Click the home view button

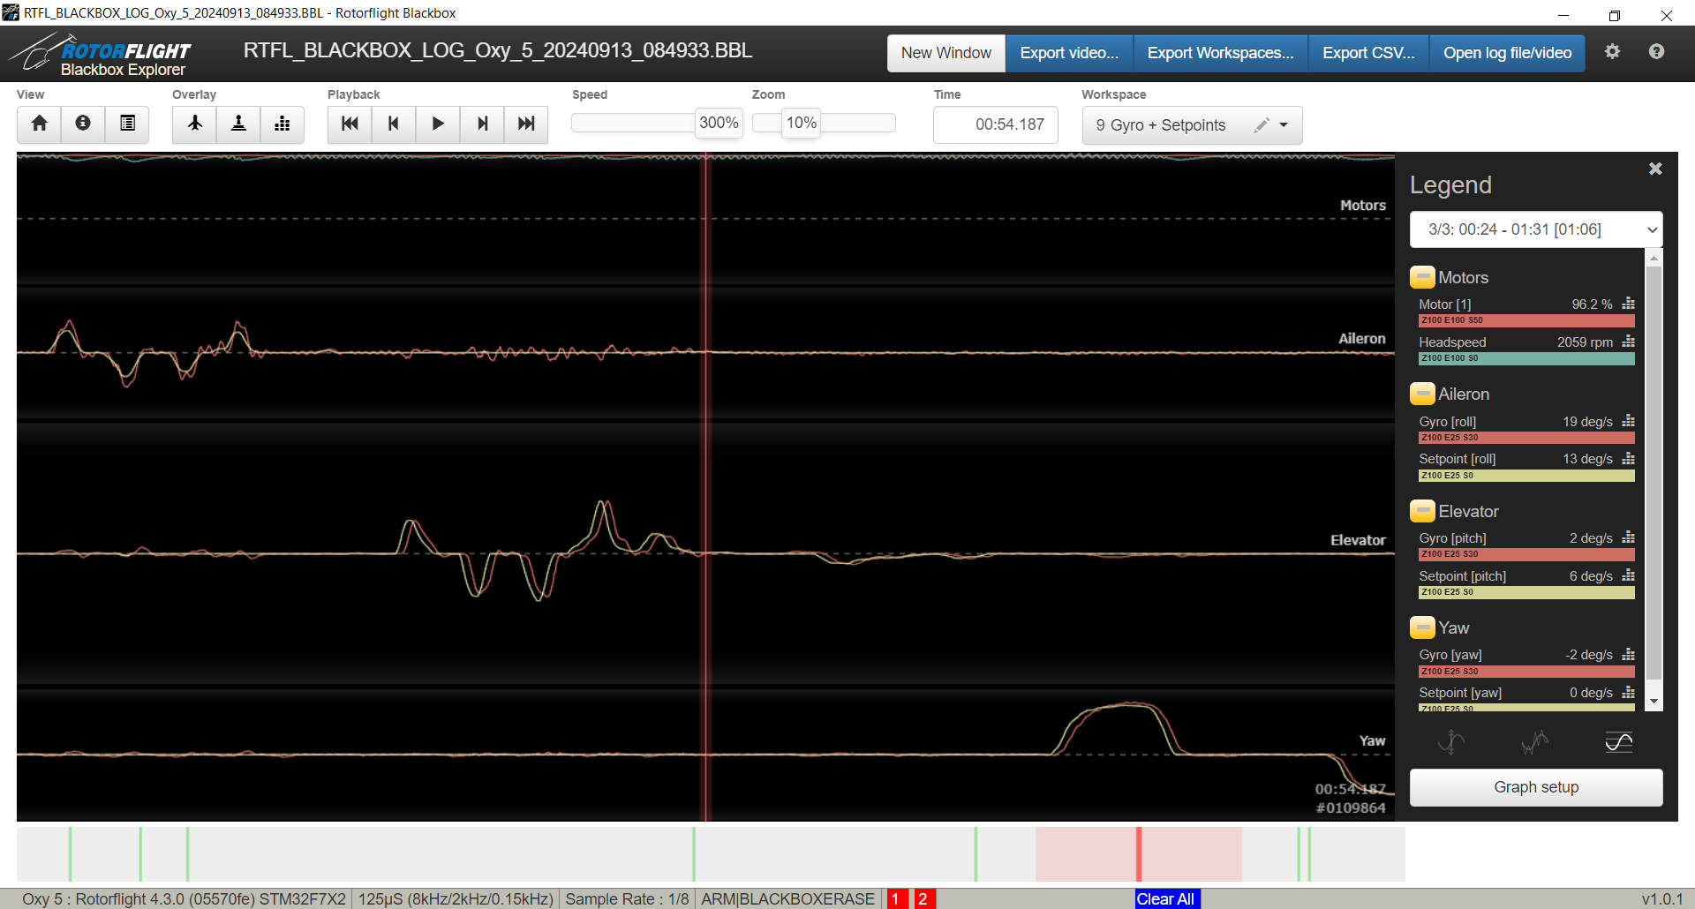click(39, 124)
